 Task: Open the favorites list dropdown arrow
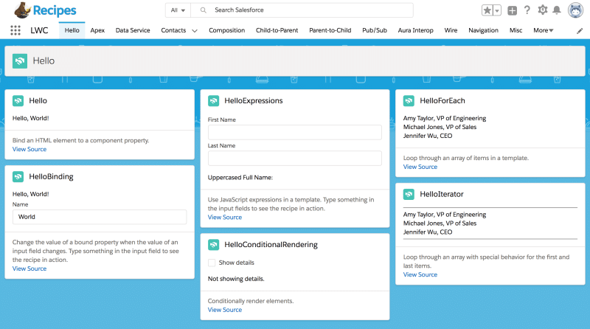pyautogui.click(x=497, y=10)
